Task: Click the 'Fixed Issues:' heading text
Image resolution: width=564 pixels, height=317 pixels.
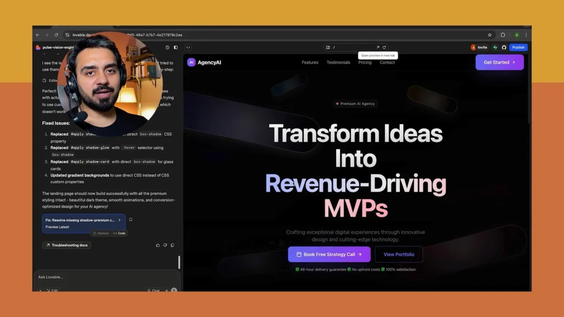Action: click(56, 124)
